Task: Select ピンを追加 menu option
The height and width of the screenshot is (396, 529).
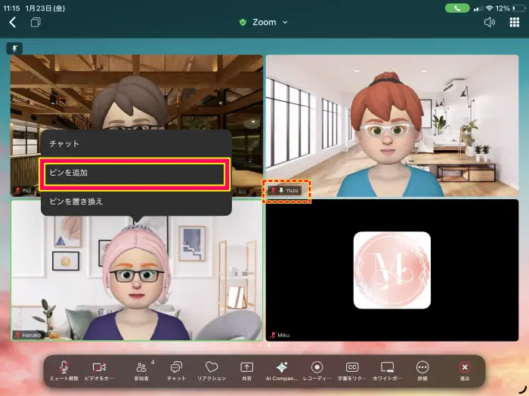Action: (x=135, y=174)
